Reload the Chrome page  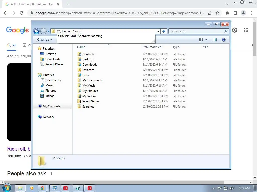pos(22,13)
